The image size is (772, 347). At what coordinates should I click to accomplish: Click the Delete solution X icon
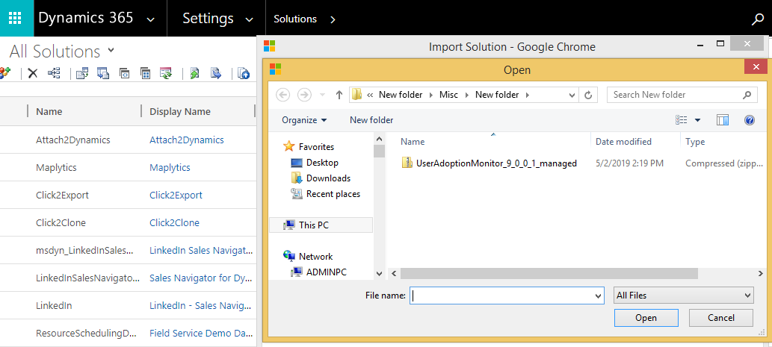tap(32, 73)
